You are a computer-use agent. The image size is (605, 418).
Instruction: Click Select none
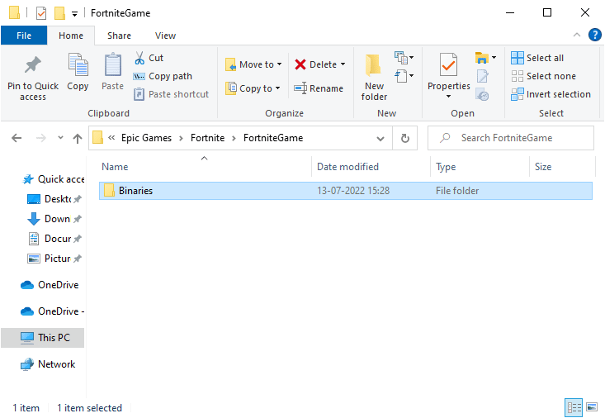coord(544,76)
